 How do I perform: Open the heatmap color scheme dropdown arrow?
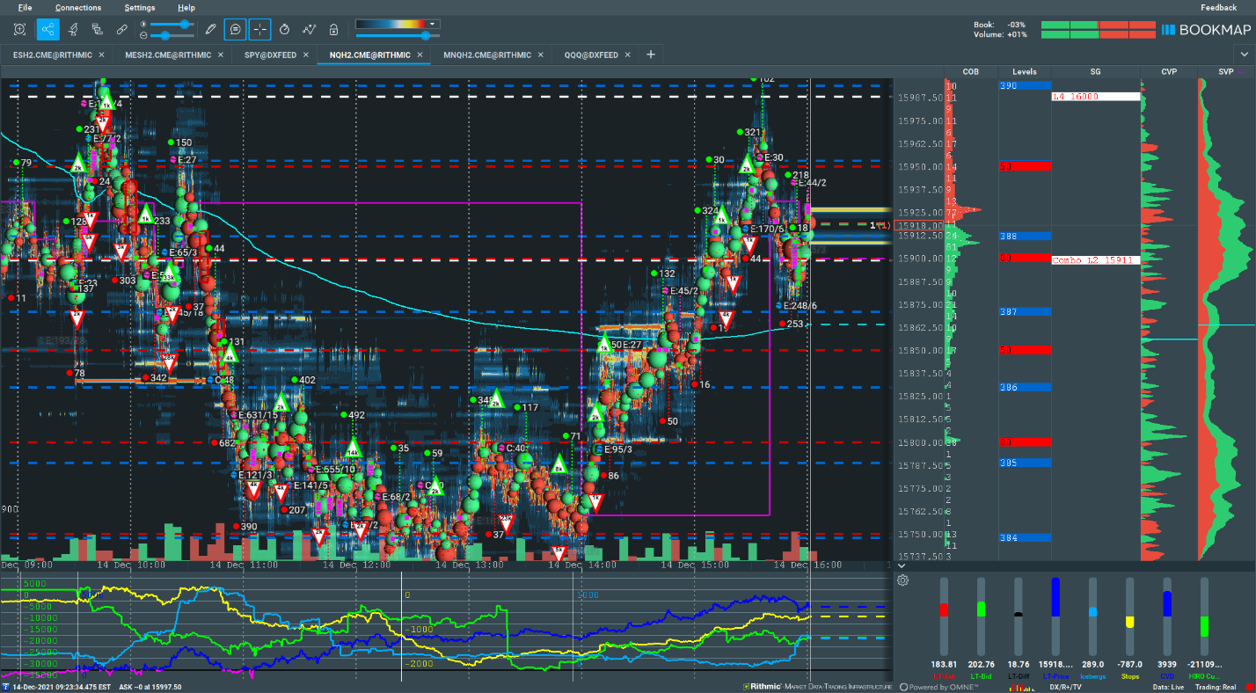[x=432, y=24]
